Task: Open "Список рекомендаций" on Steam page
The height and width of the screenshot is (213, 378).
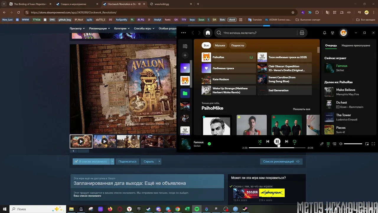Action: pyautogui.click(x=281, y=162)
